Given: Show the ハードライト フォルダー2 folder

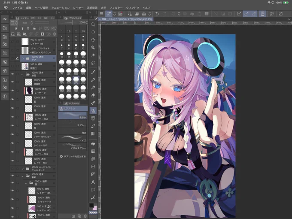Looking at the screenshot, I should 12,169.
